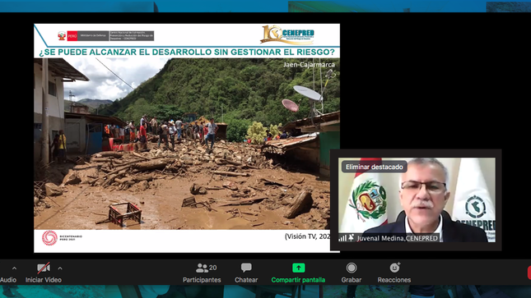Click the signal strength bars indicator
The height and width of the screenshot is (298, 531).
tap(342, 238)
